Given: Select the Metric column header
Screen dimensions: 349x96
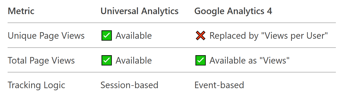Looking at the screenshot, I should 21,11.
